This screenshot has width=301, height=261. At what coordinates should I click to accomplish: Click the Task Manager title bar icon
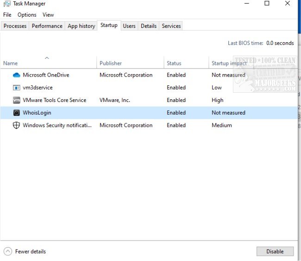(x=7, y=4)
